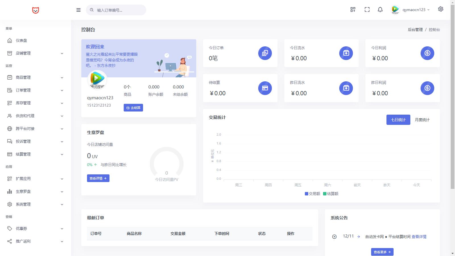Select the 七日统计 tab
This screenshot has width=455, height=256.
point(398,120)
